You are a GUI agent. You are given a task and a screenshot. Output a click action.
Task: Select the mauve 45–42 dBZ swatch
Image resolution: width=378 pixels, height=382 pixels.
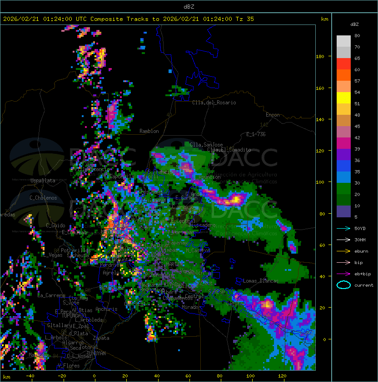click(343, 132)
